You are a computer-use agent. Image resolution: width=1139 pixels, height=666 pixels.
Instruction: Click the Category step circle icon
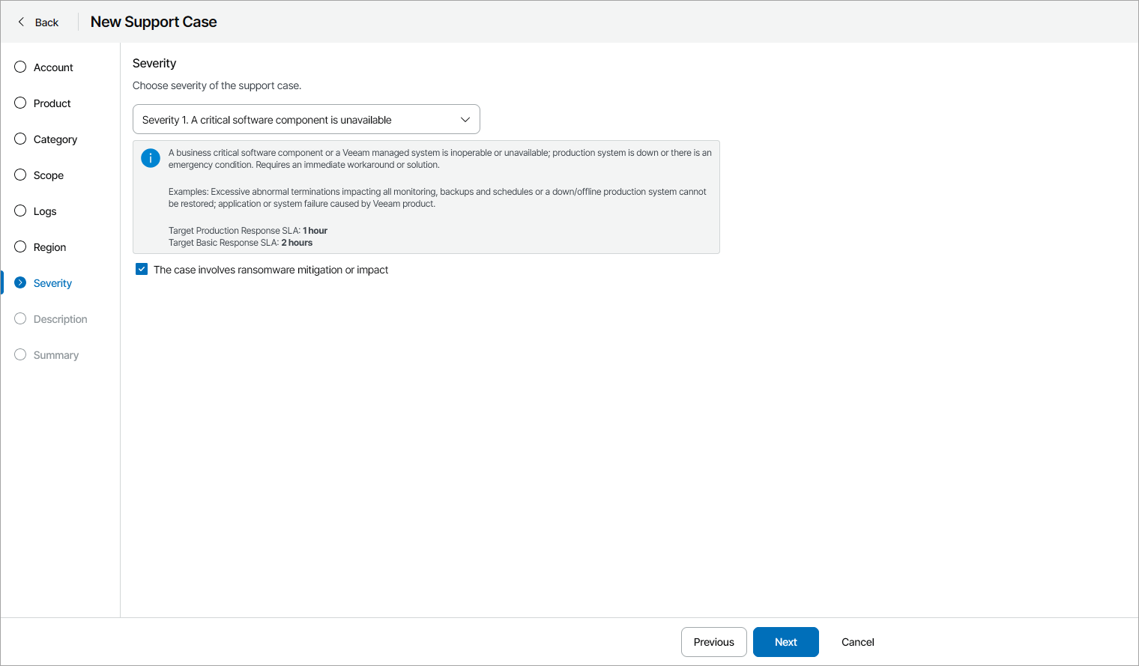20,139
